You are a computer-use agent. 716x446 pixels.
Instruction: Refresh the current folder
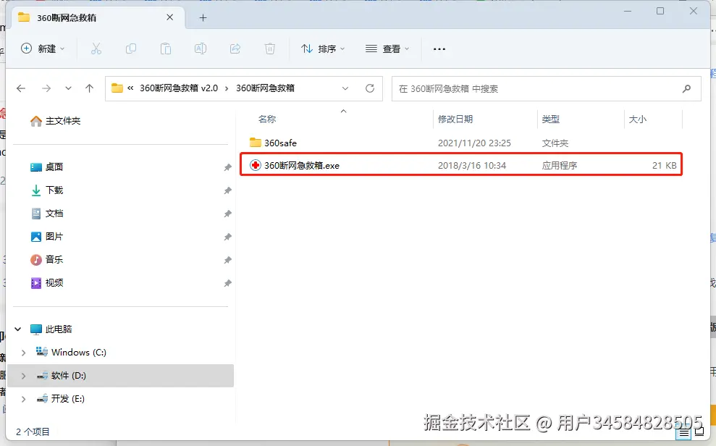click(x=370, y=88)
